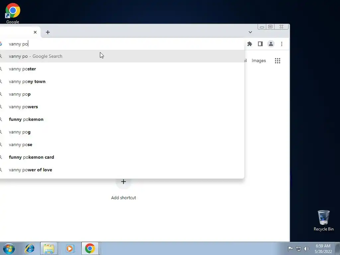Open the 6:59 AM clock
340x255 pixels.
[x=323, y=249]
